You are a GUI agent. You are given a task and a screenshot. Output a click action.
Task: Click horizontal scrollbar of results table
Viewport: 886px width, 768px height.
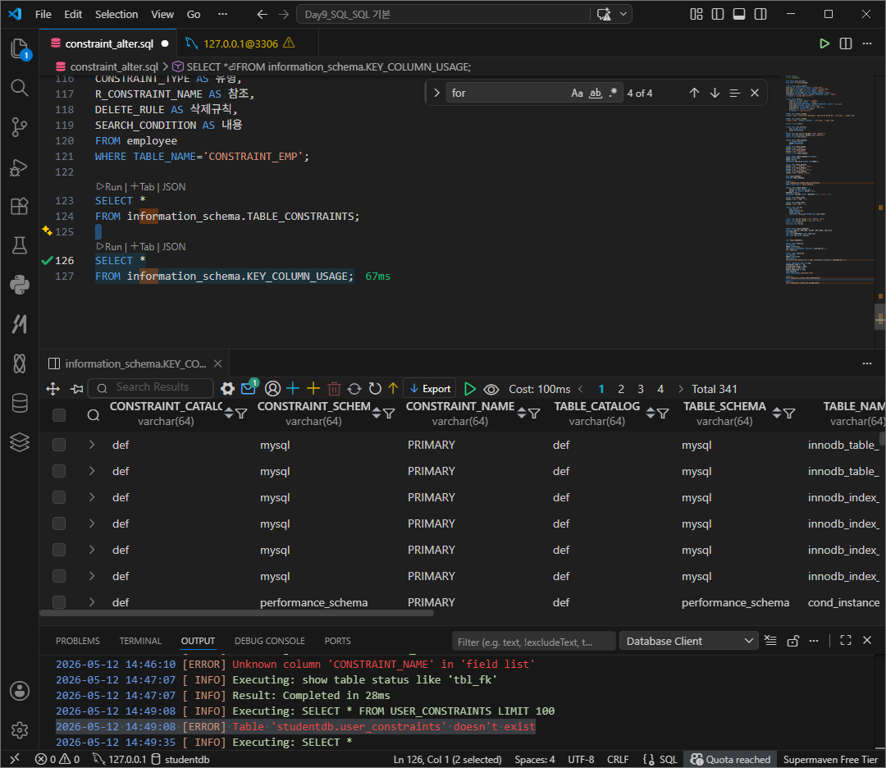point(237,613)
